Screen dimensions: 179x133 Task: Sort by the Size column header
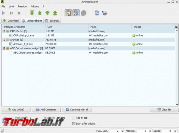(67, 27)
